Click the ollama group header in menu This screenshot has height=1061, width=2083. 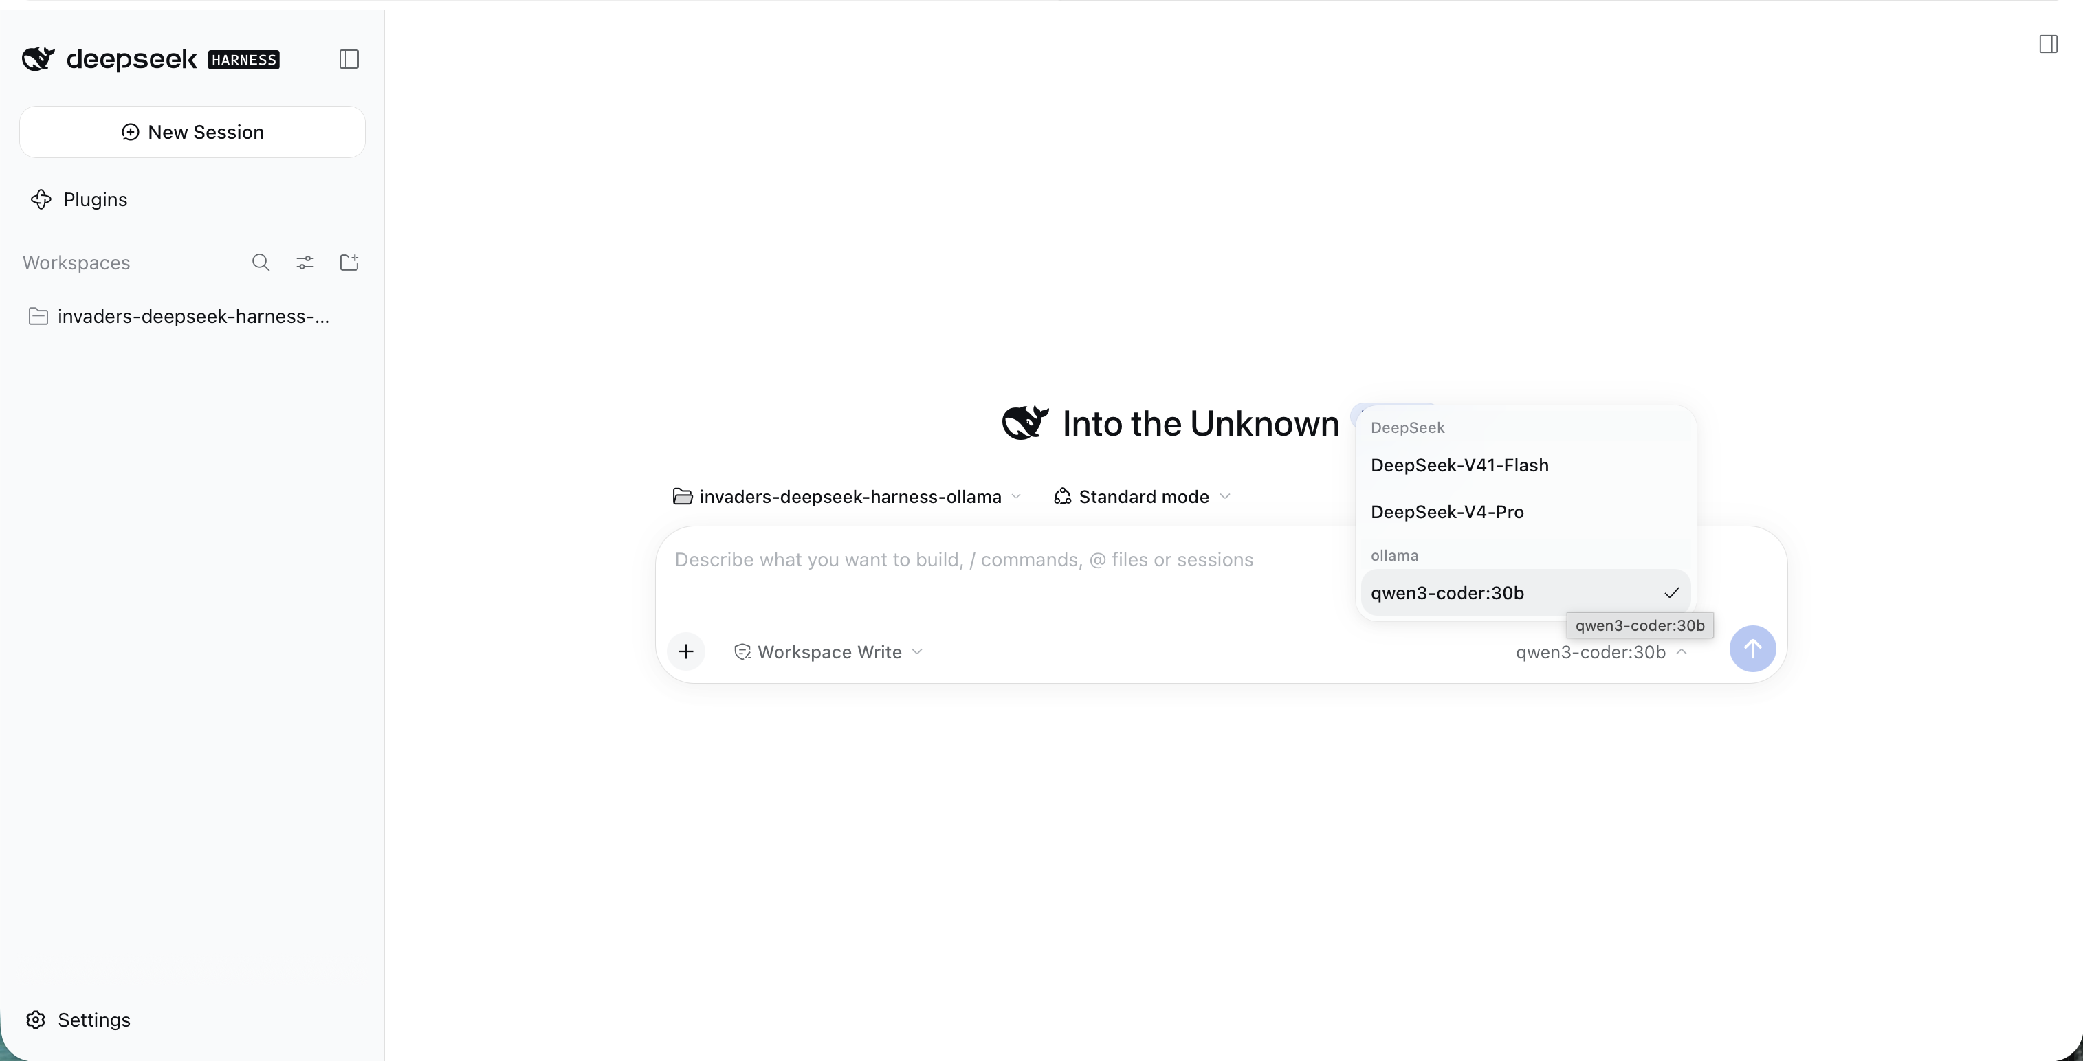pos(1394,555)
